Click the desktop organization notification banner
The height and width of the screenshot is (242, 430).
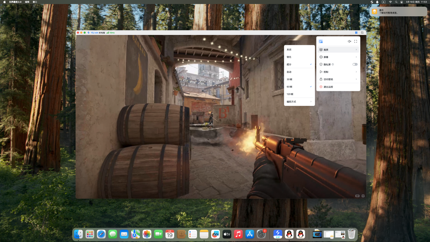point(398,11)
